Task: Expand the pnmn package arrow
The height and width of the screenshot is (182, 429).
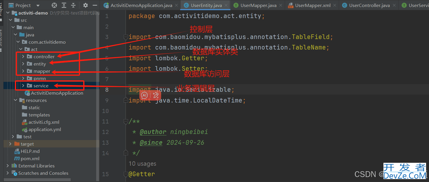Action: pos(23,78)
